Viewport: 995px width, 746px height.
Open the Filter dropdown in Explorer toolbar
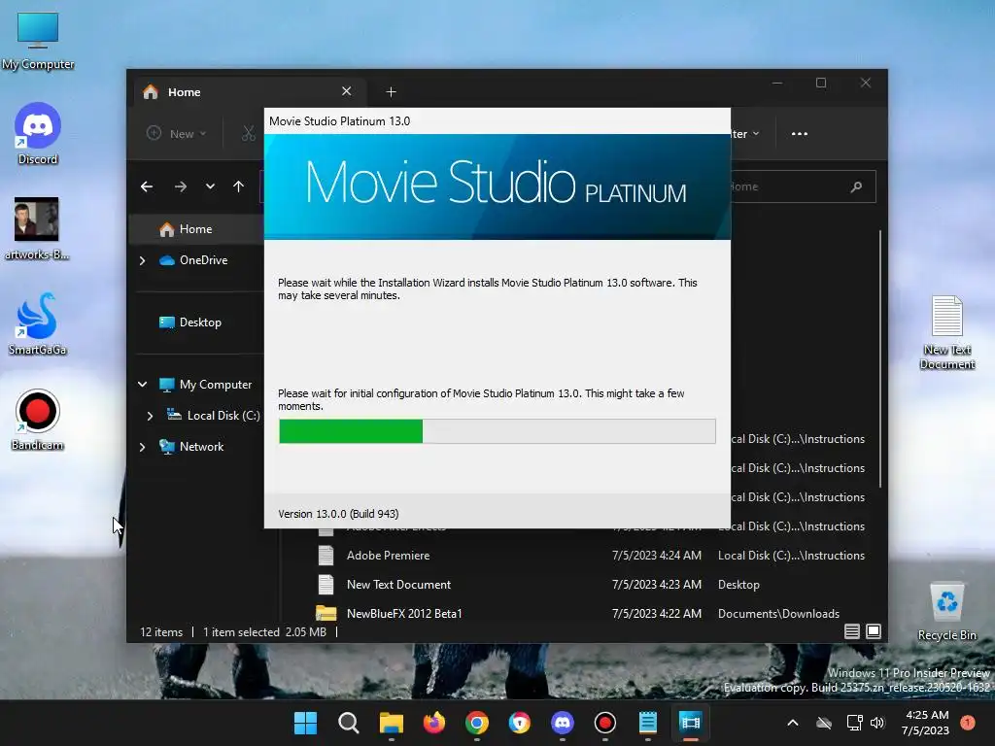[745, 134]
